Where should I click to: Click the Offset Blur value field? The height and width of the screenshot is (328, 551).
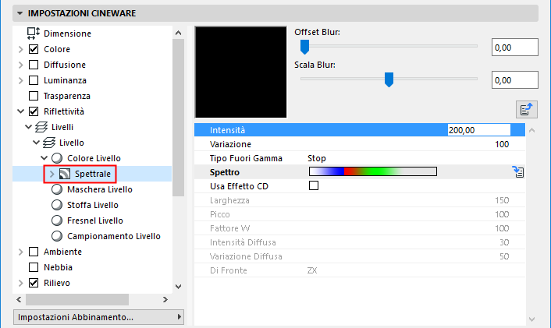pos(515,48)
